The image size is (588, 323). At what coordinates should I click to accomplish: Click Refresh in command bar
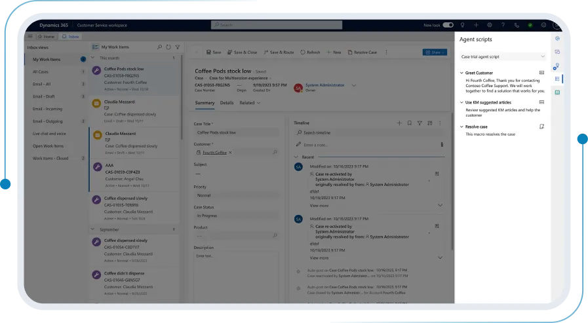(310, 52)
